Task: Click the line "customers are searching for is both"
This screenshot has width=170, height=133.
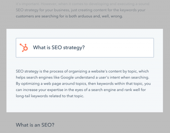Action: click(x=69, y=16)
